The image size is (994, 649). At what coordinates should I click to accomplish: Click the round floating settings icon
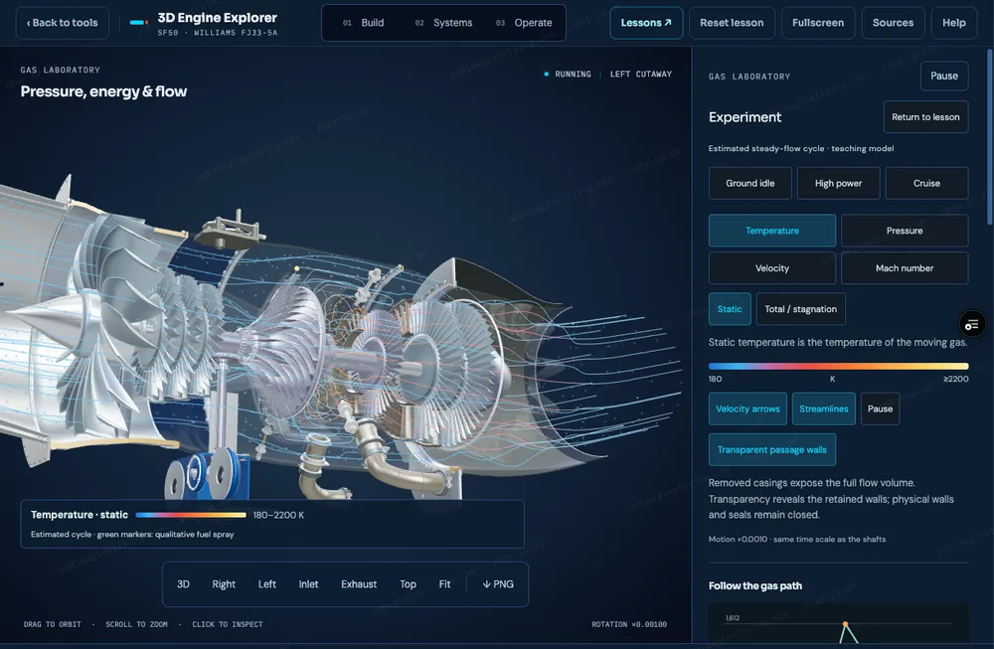[x=972, y=325]
